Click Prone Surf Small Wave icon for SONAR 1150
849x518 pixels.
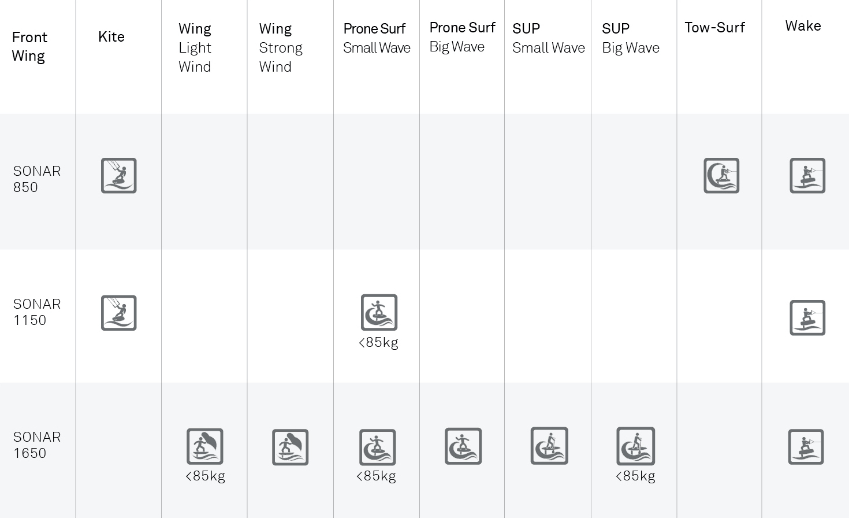point(379,312)
